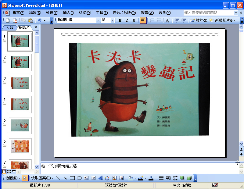Create a new blank presentation document
Screen dimensions: 244x189
click(x=8, y=20)
